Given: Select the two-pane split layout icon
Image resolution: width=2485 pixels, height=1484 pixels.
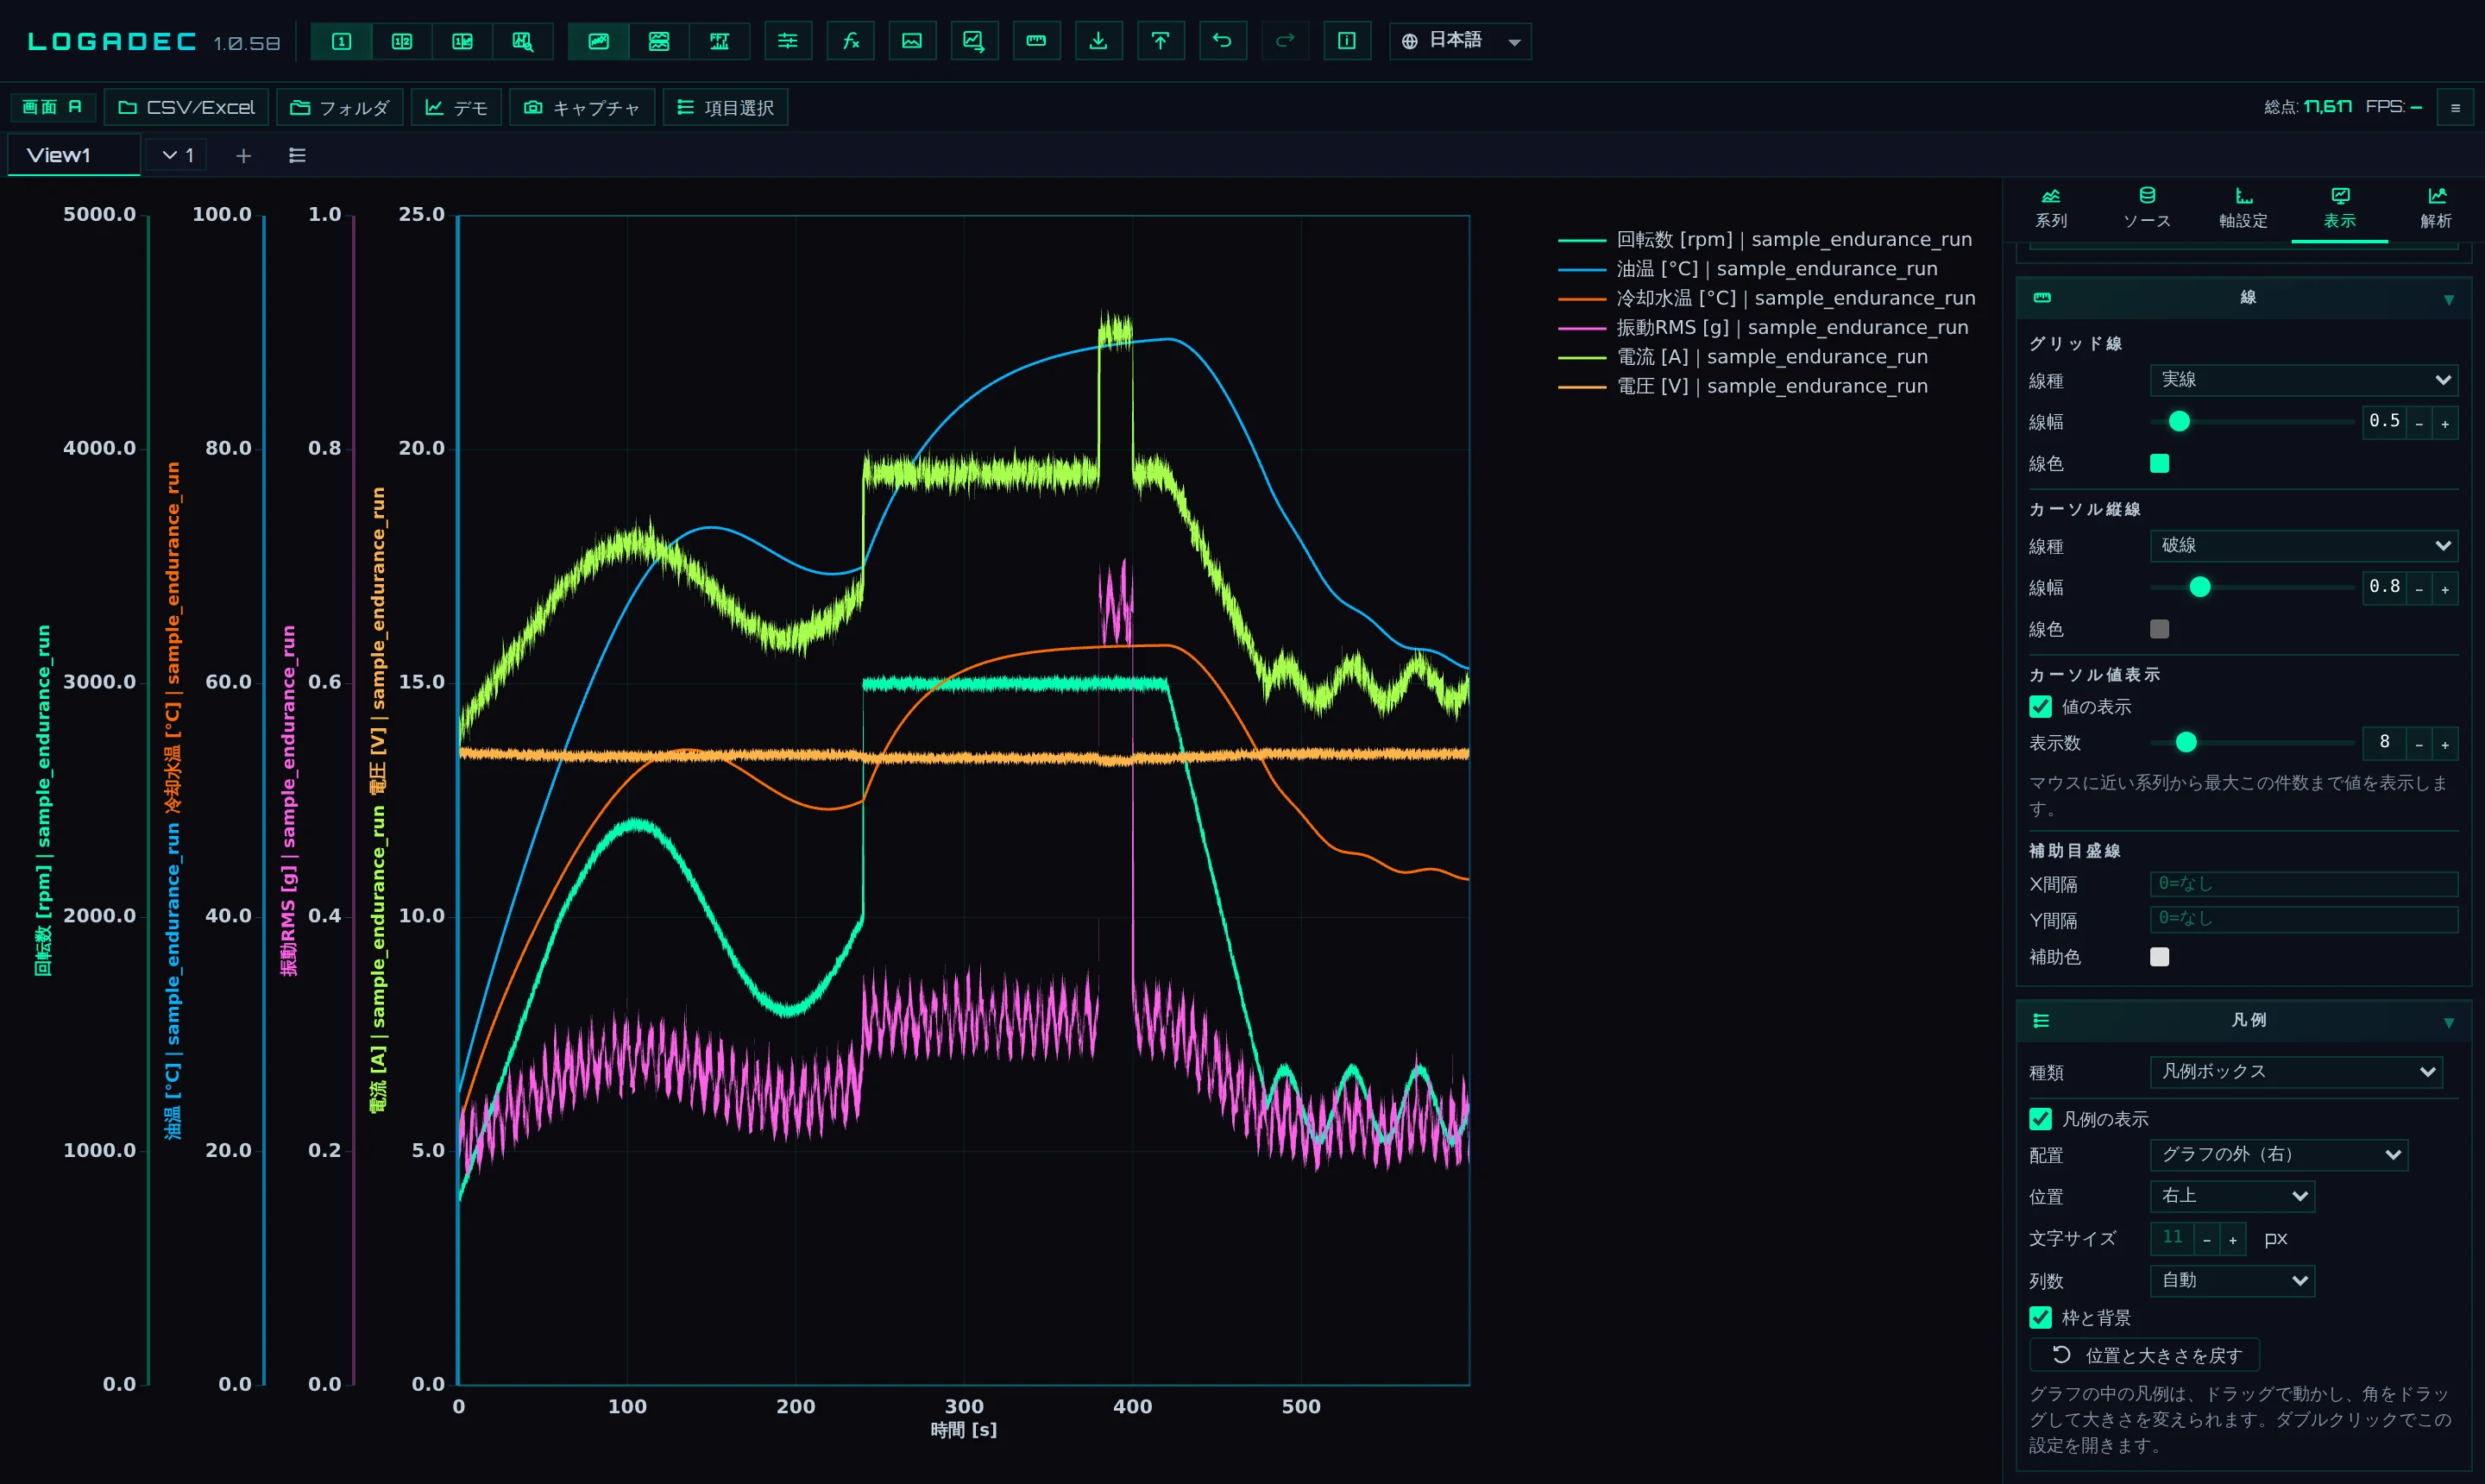Looking at the screenshot, I should 402,41.
